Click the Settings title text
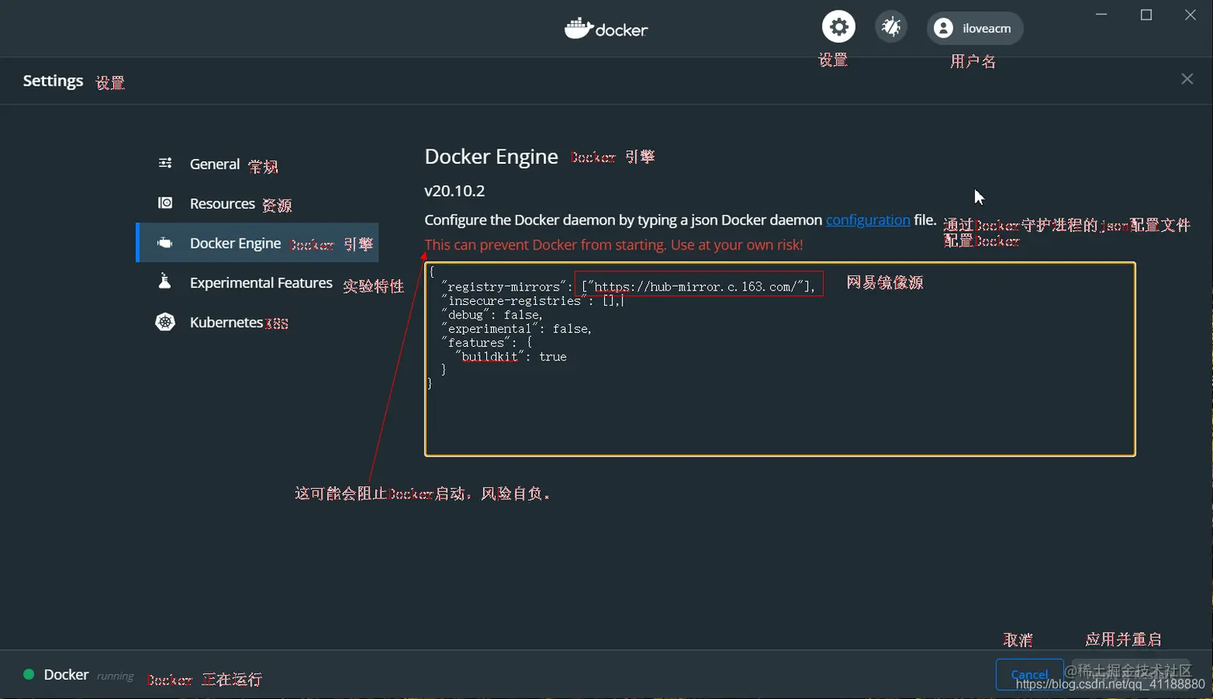This screenshot has height=699, width=1213. pos(53,81)
